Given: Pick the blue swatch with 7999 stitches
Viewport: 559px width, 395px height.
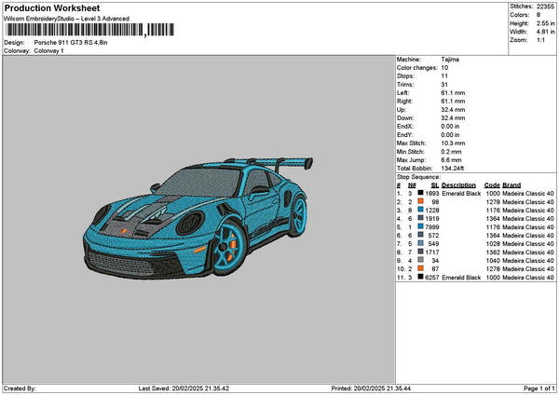Looking at the screenshot, I should click(x=421, y=226).
